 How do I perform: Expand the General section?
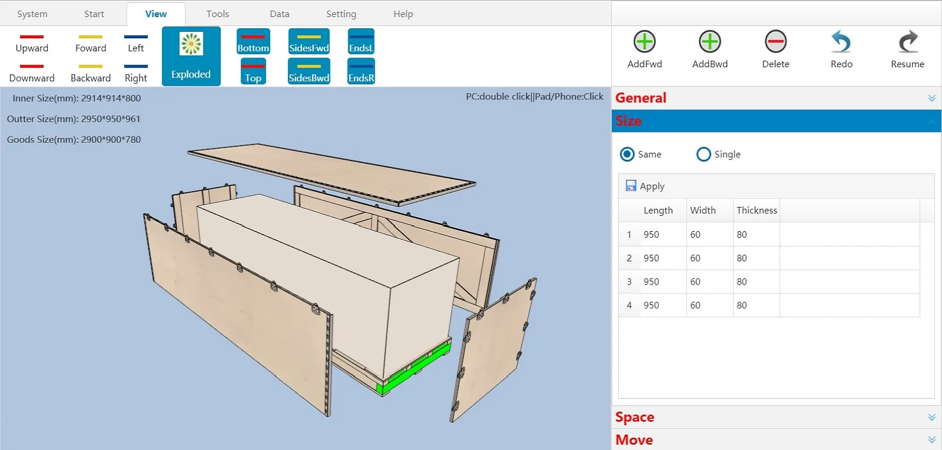click(x=931, y=98)
